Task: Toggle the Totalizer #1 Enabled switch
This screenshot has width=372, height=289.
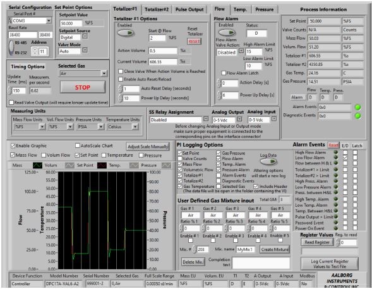Action: pyautogui.click(x=126, y=33)
